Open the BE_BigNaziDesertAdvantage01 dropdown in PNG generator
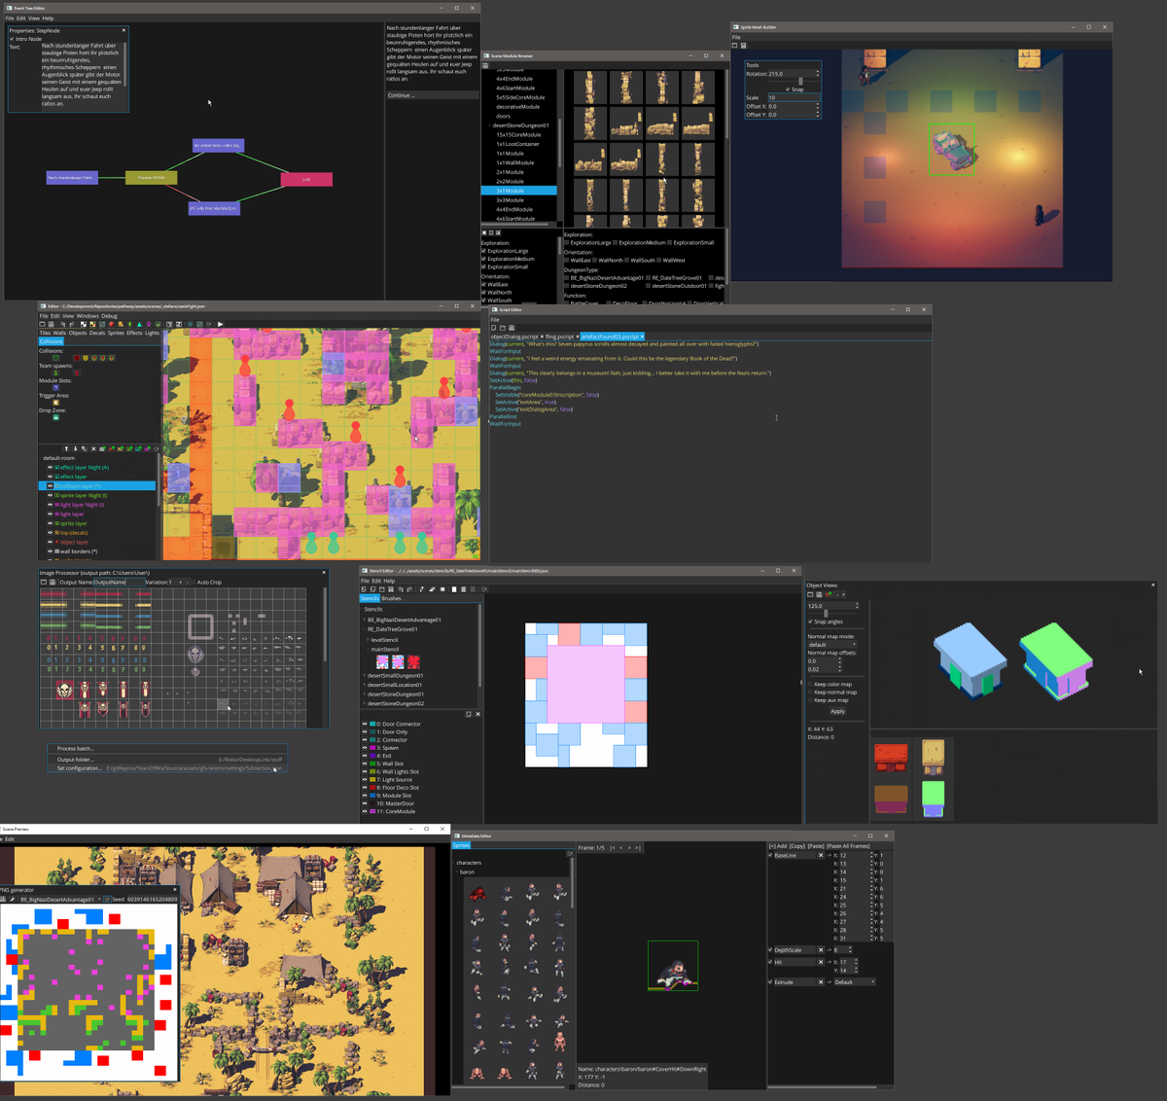 (x=60, y=899)
